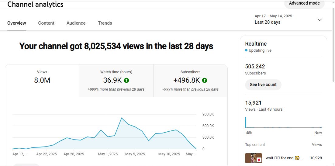Switch to the Content tab
The image size is (335, 166).
[x=46, y=23]
